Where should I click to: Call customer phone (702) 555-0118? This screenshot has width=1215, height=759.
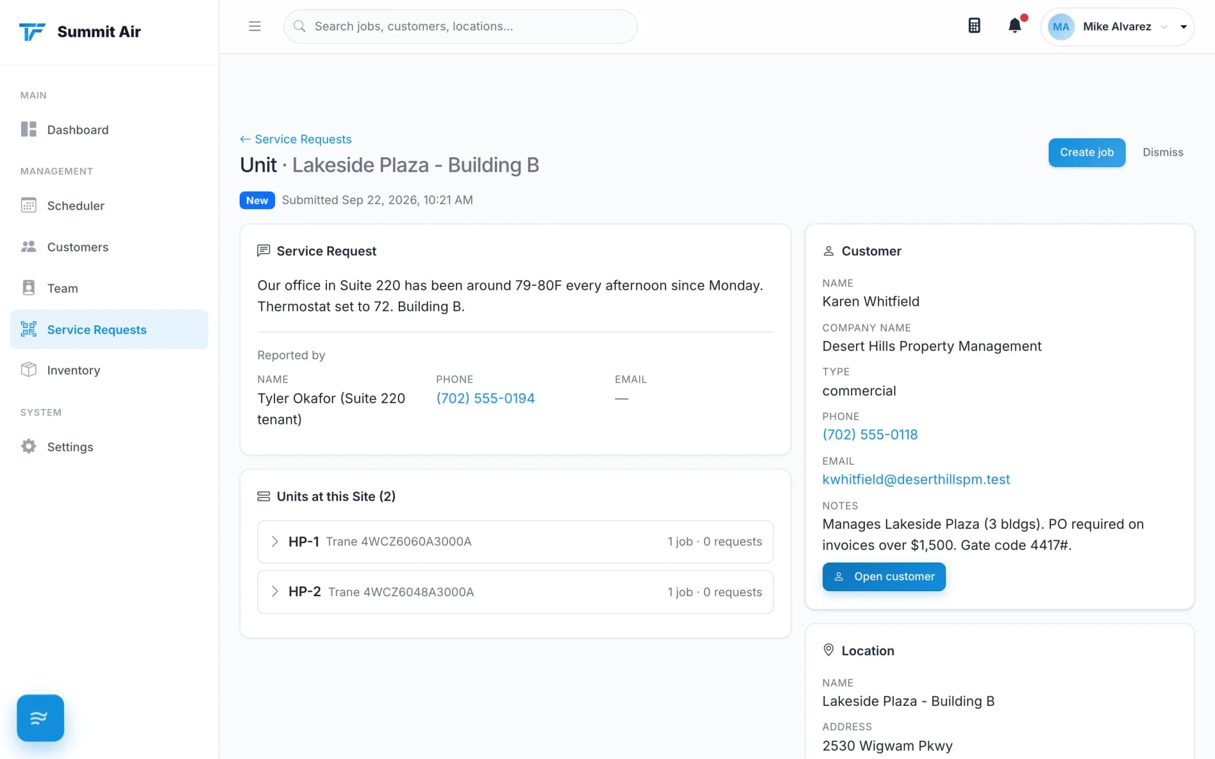pos(870,434)
